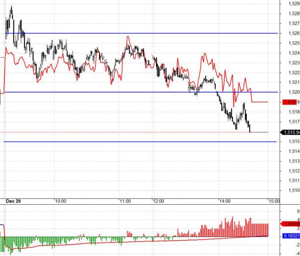This screenshot has height=256, width=300.
Task: Click the 11:00 time axis label
Action: (125, 201)
